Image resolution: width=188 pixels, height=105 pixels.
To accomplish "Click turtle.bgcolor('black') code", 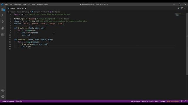I will [x=25, y=19].
